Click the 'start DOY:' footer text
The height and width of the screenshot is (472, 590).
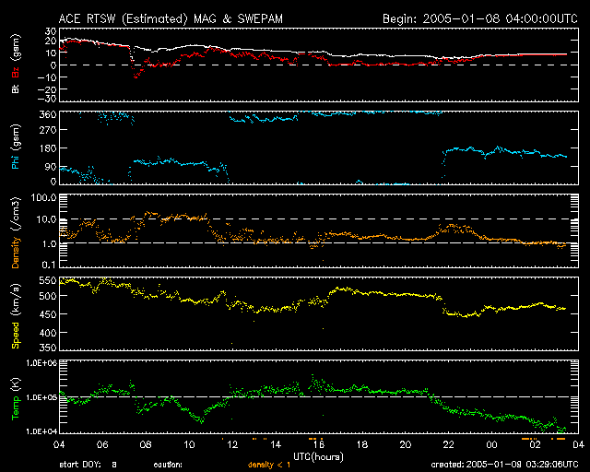80,465
